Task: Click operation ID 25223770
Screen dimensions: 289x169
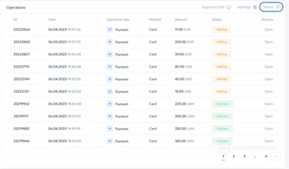Action: click(x=21, y=67)
